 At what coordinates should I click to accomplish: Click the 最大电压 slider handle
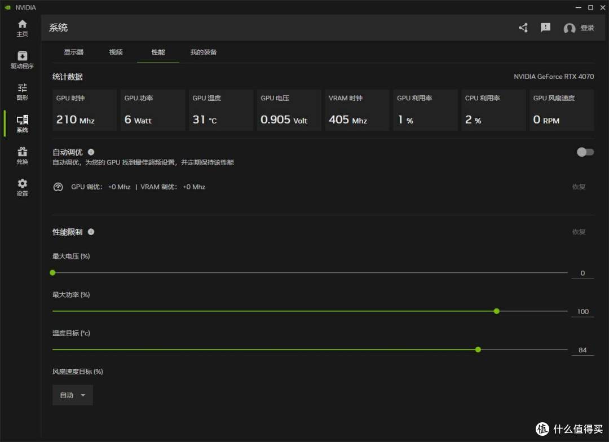(53, 273)
